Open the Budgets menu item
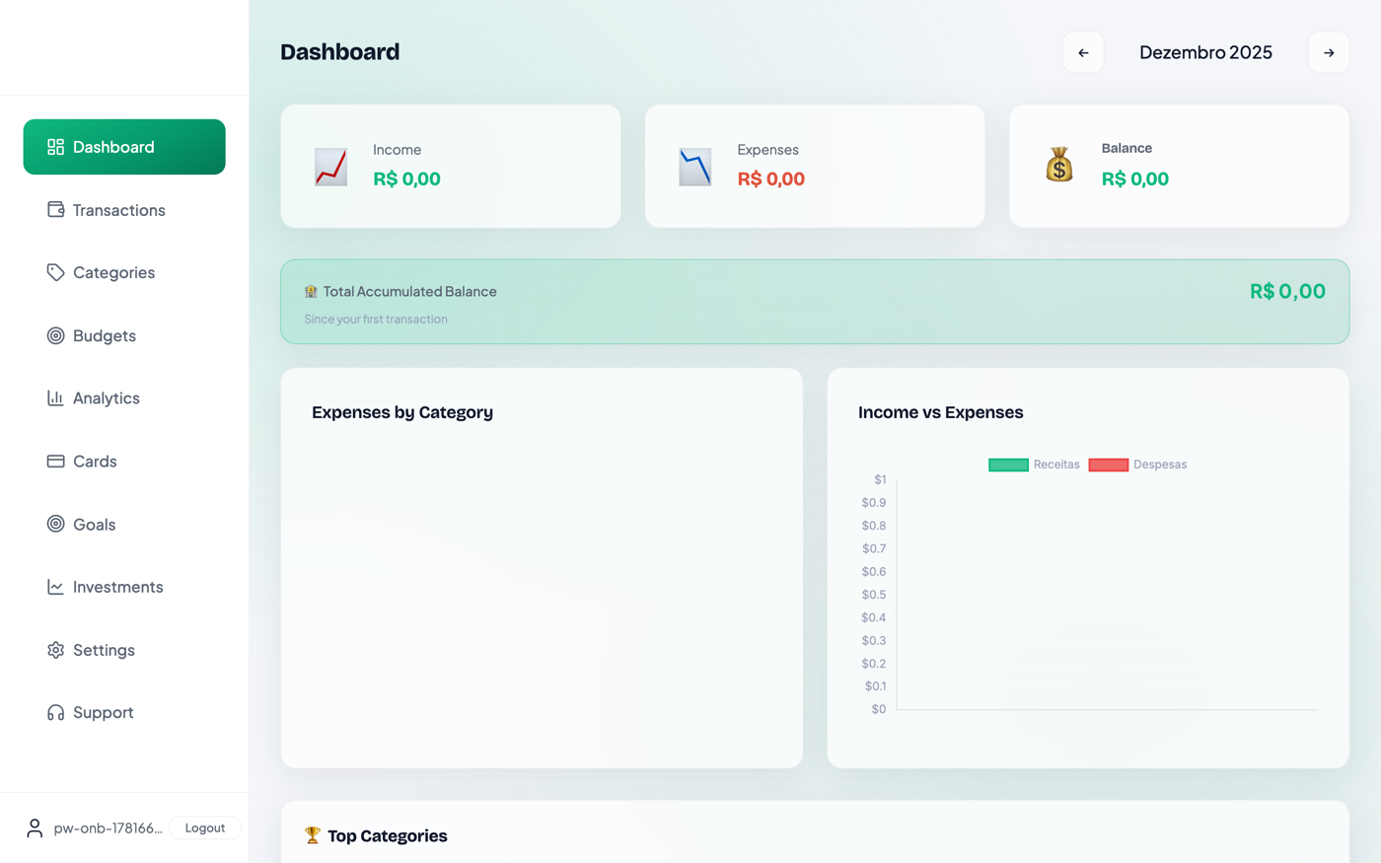This screenshot has height=863, width=1381. point(124,335)
